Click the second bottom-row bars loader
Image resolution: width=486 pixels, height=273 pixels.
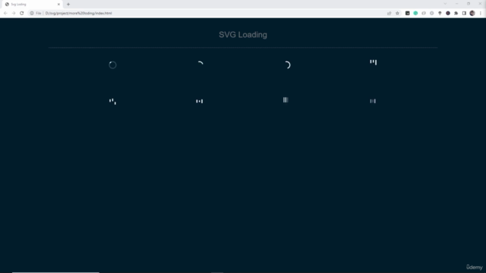tap(199, 101)
